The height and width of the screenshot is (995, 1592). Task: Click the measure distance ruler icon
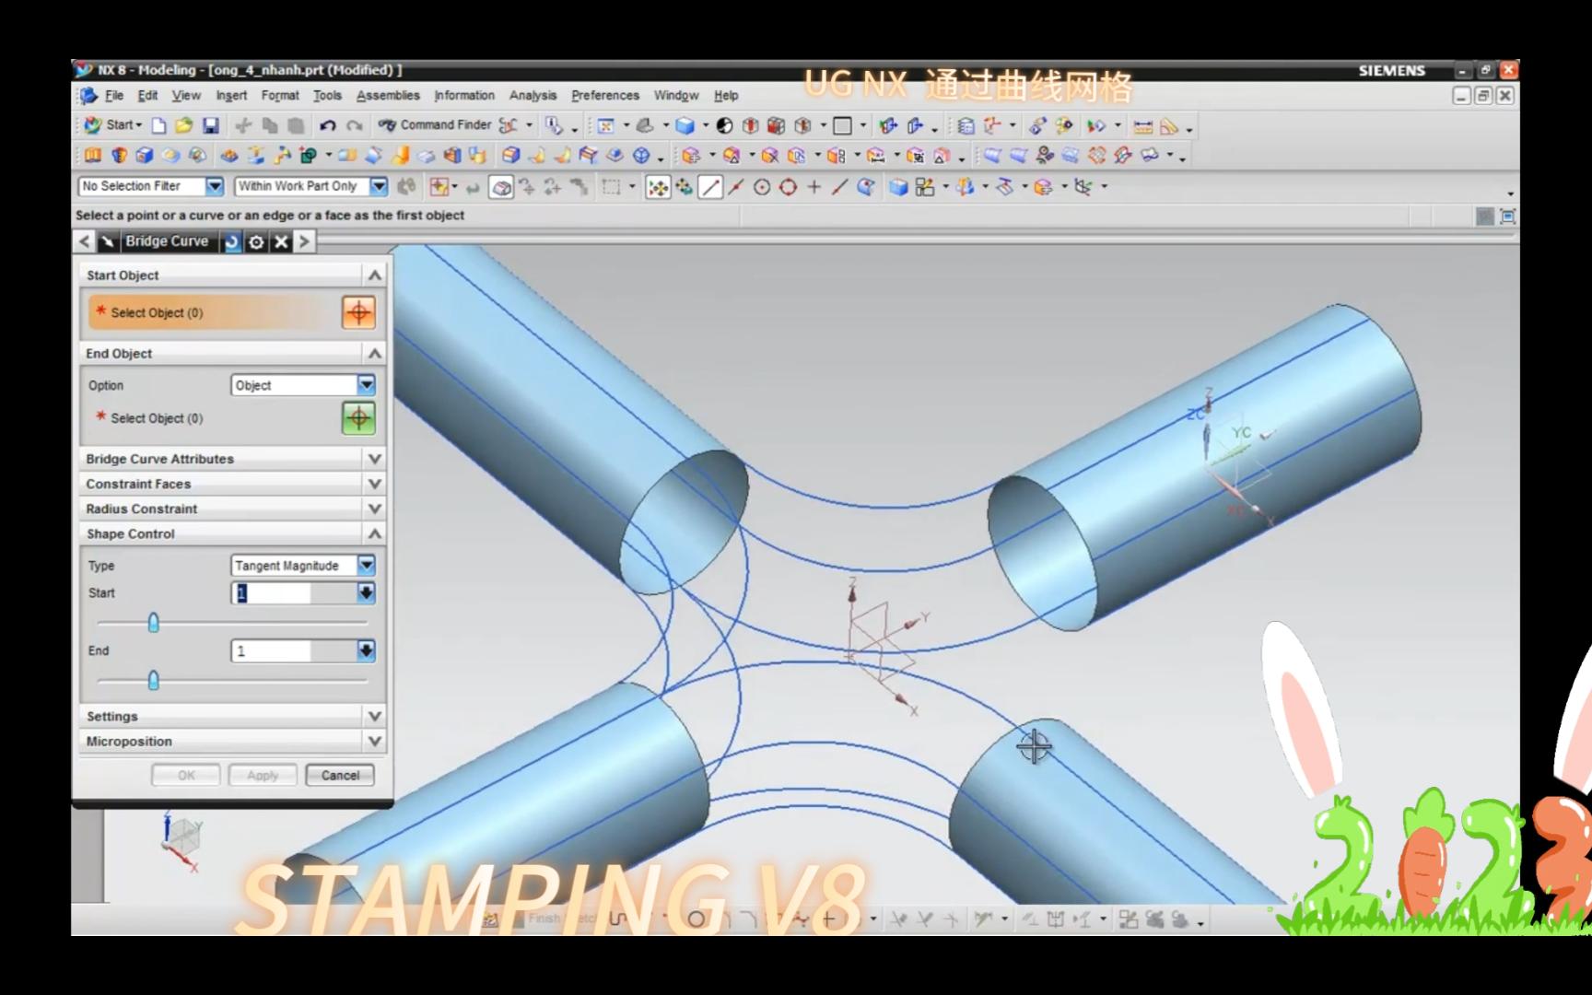tap(1142, 126)
